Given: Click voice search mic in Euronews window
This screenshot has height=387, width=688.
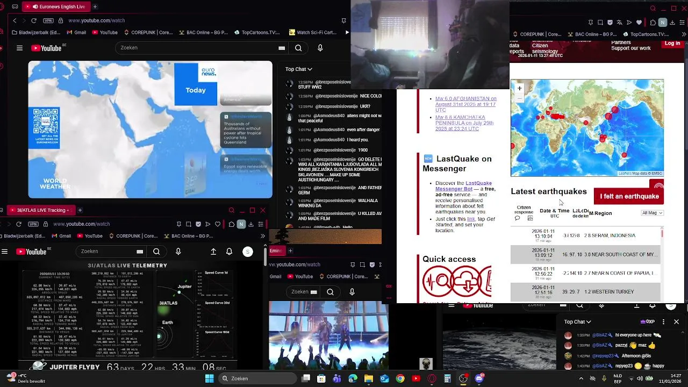Looking at the screenshot, I should (320, 48).
